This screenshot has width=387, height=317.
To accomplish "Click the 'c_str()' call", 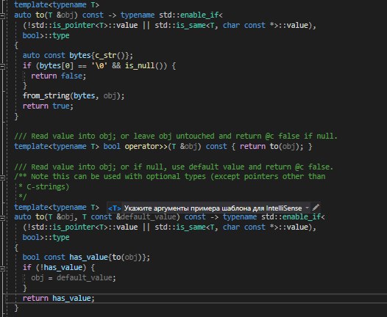I will 110,55.
